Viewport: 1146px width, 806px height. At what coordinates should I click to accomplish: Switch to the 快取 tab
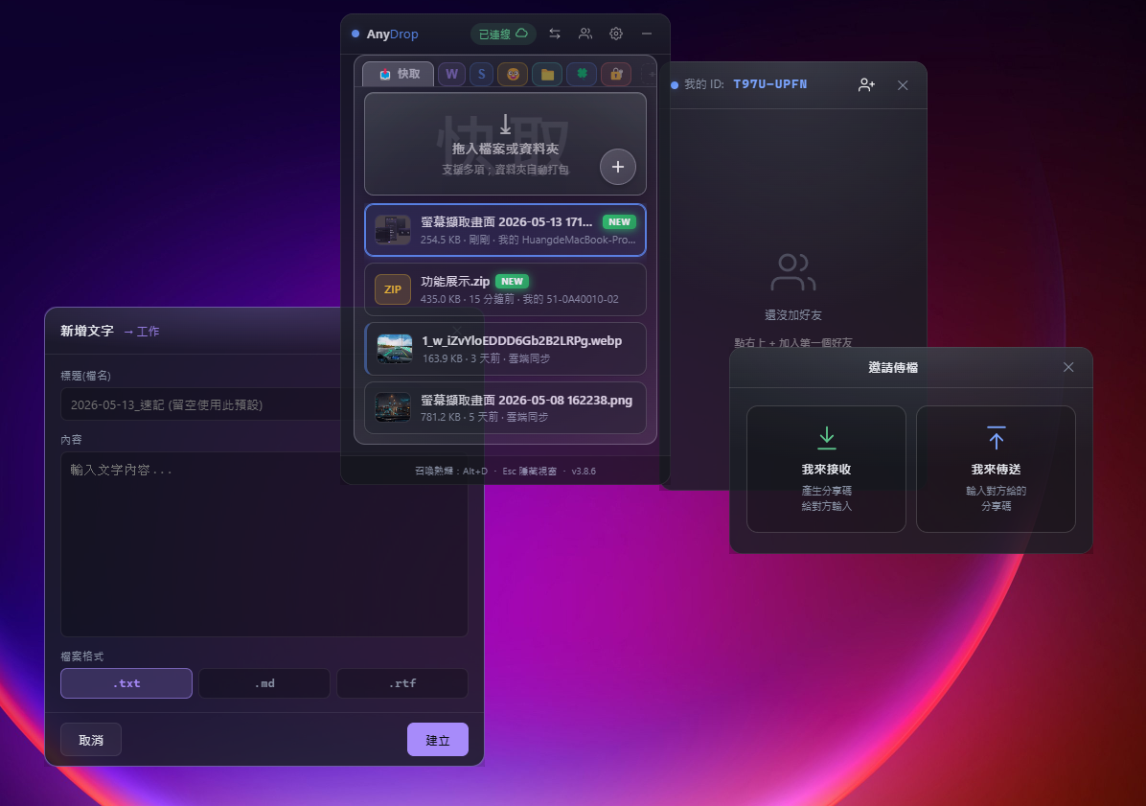tap(399, 74)
